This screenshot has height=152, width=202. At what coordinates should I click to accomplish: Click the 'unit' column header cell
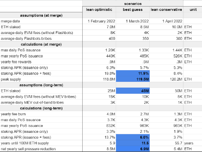pos(193,9)
